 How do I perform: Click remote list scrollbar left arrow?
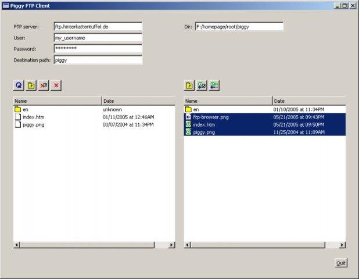(x=16, y=245)
